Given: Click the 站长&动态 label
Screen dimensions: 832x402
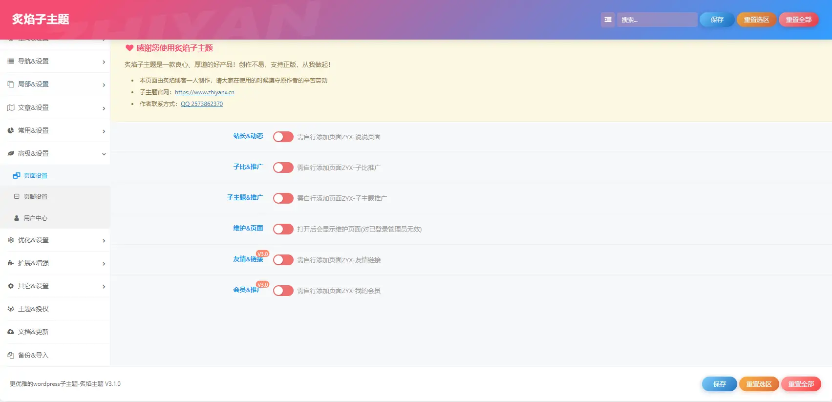Looking at the screenshot, I should pyautogui.click(x=248, y=136).
